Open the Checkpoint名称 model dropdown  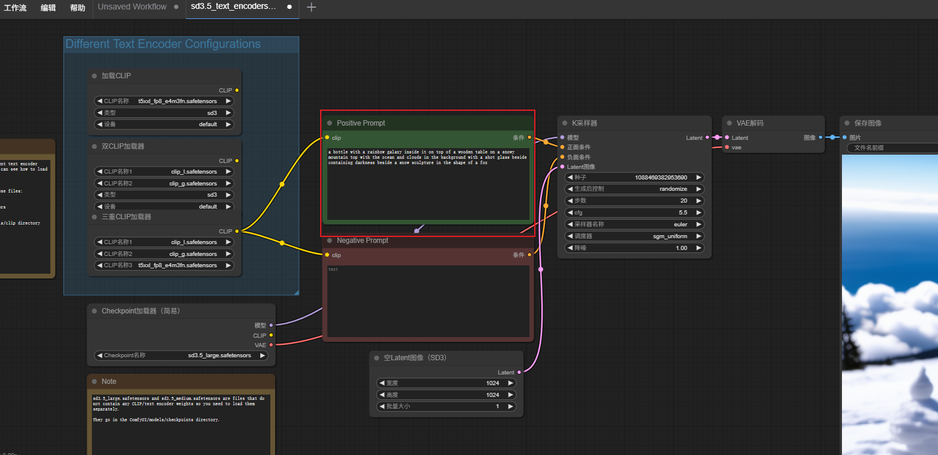pyautogui.click(x=181, y=355)
